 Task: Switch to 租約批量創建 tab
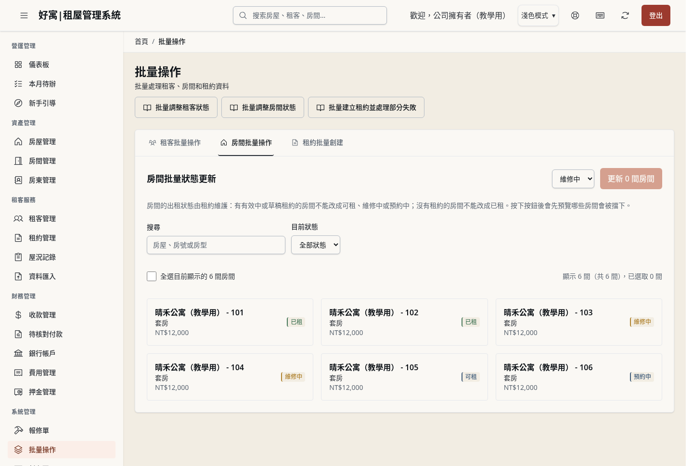click(317, 142)
